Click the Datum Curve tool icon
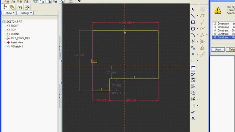235x132 pixels. click(202, 29)
